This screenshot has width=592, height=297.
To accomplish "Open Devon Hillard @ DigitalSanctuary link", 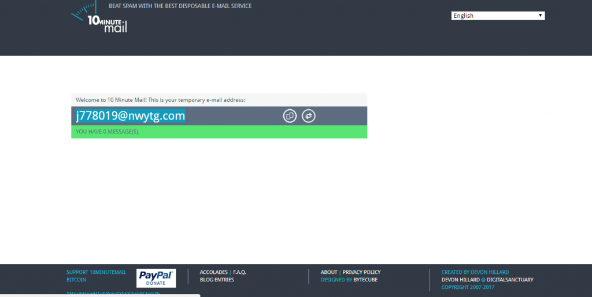I will coord(487,280).
